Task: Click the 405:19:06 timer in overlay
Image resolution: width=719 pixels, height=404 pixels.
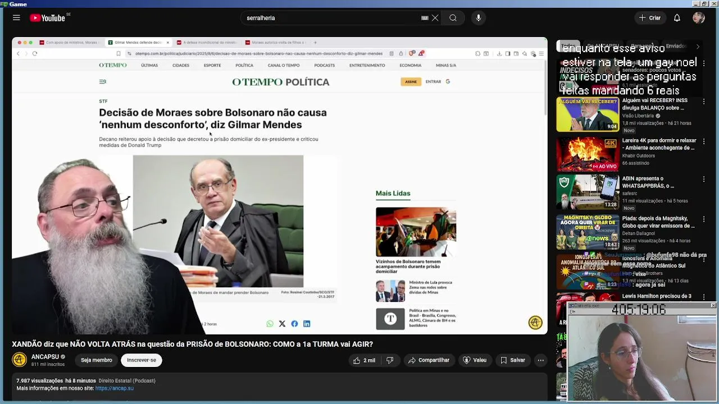Action: (639, 309)
